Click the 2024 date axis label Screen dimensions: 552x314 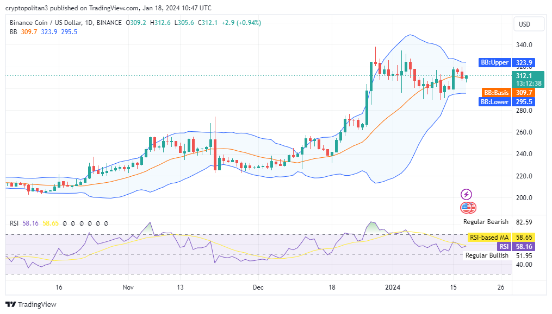(x=392, y=287)
